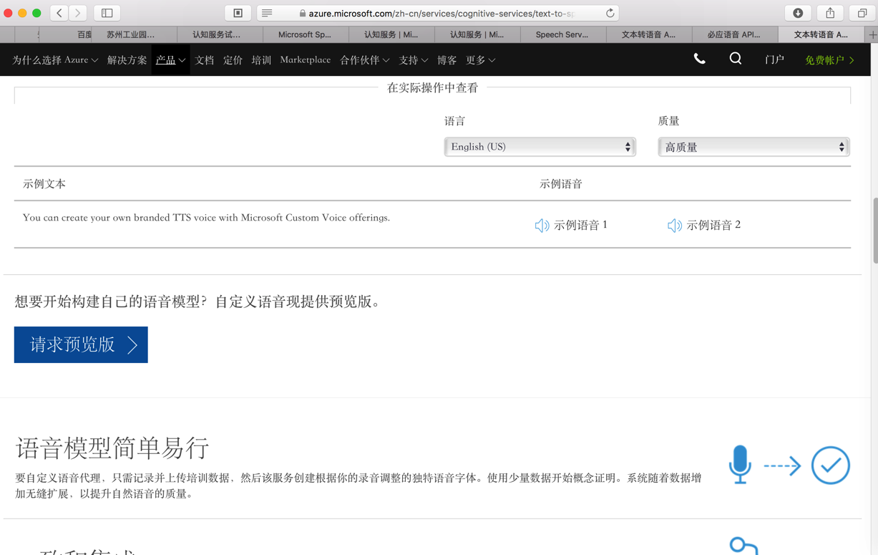Open 培训 in navigation bar
This screenshot has width=878, height=555.
(261, 60)
